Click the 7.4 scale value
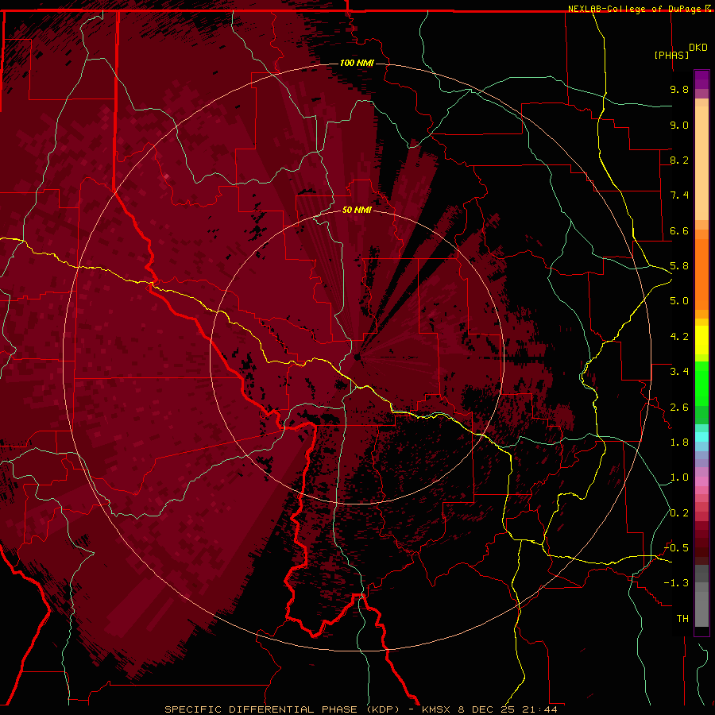Screen dimensions: 715x715 coord(679,195)
